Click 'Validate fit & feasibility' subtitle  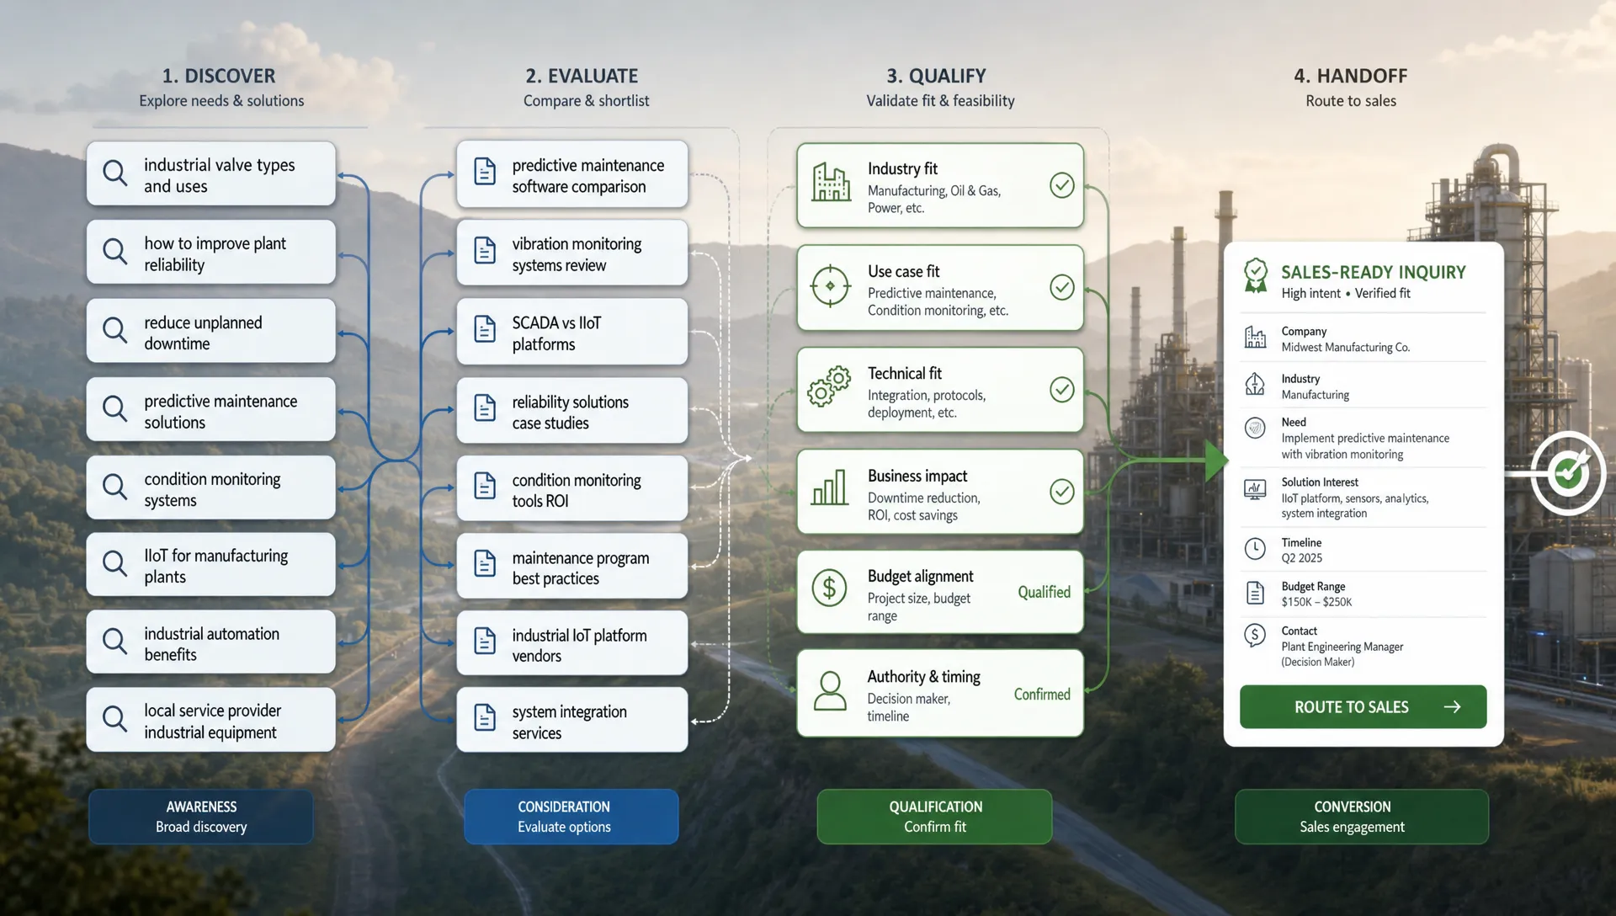[941, 101]
